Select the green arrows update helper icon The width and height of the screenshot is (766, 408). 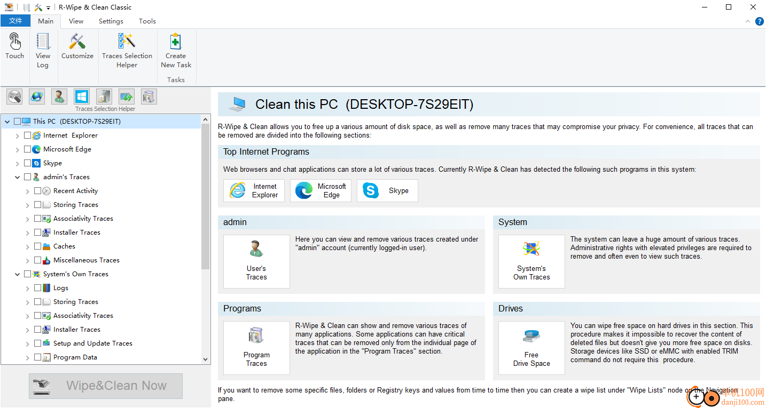(127, 97)
